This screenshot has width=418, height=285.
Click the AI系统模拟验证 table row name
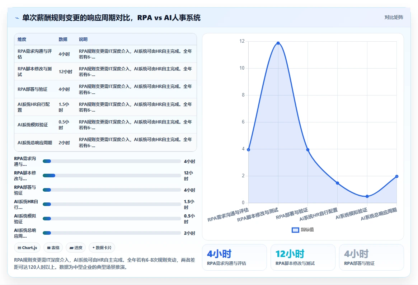[x=33, y=125]
